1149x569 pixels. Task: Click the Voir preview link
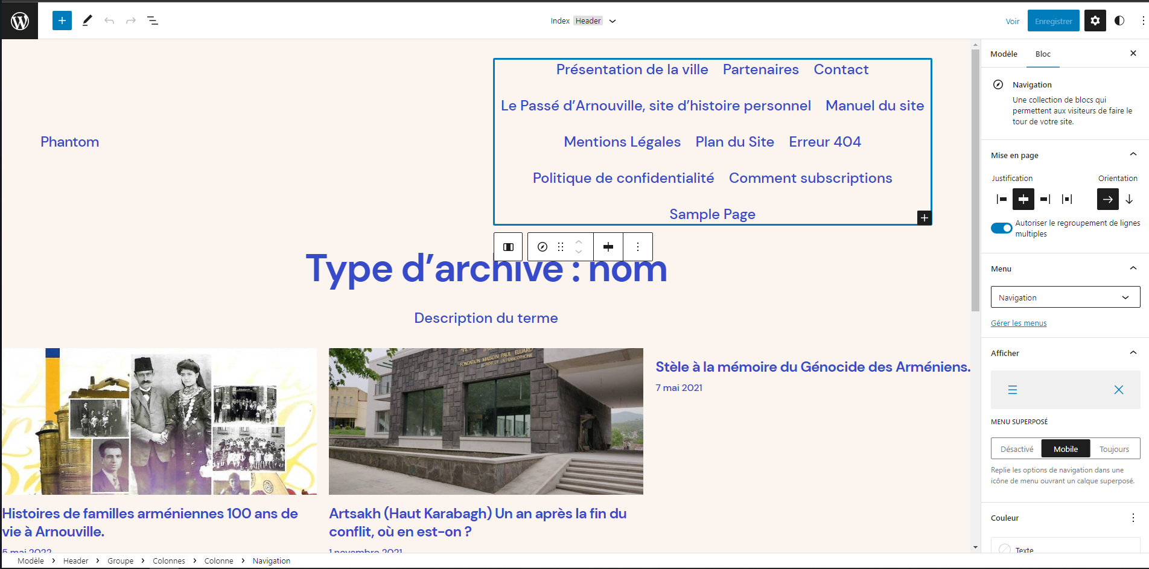1012,21
